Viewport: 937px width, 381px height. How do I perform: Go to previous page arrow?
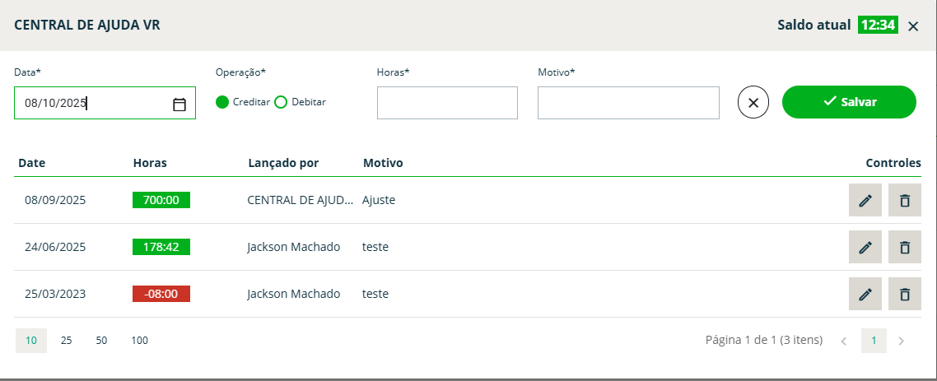[x=844, y=341]
